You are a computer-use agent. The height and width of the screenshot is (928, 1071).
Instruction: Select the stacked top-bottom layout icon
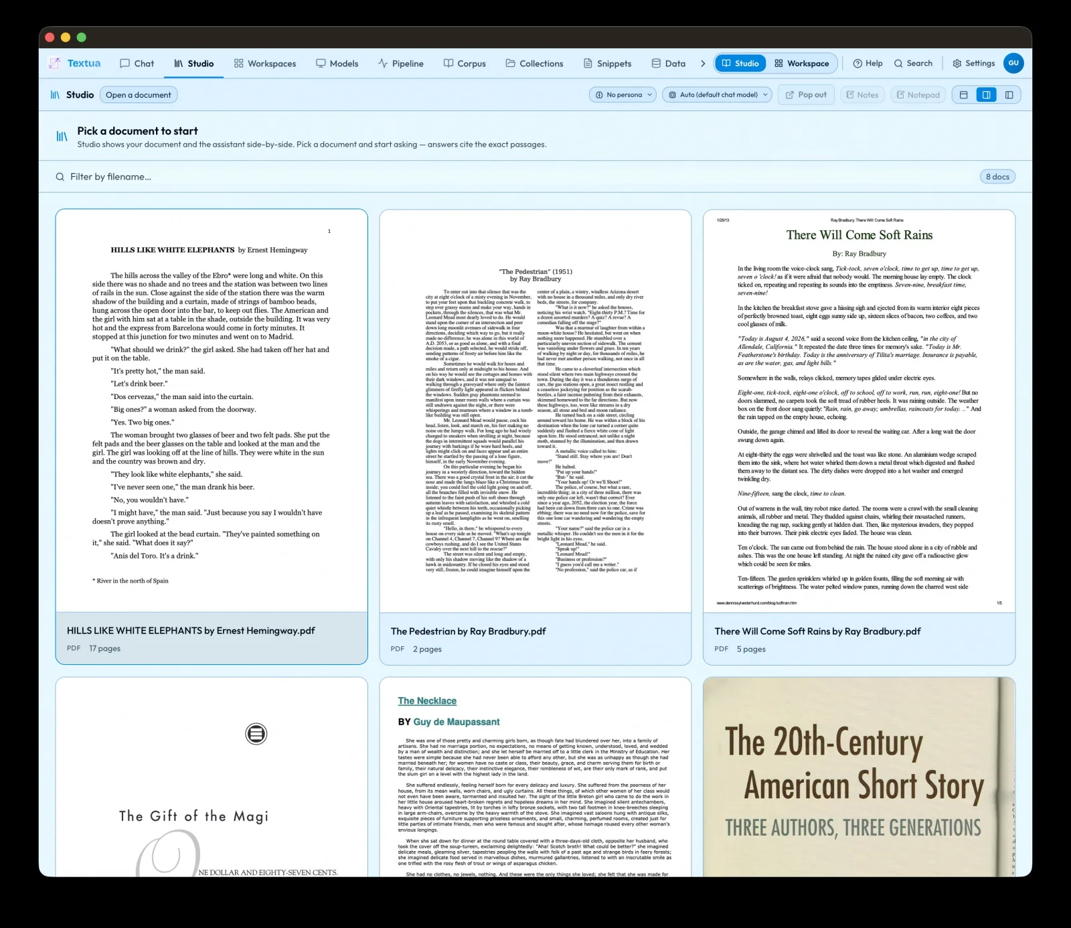(x=964, y=95)
